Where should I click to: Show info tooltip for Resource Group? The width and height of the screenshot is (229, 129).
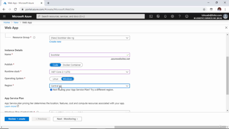click(x=34, y=37)
